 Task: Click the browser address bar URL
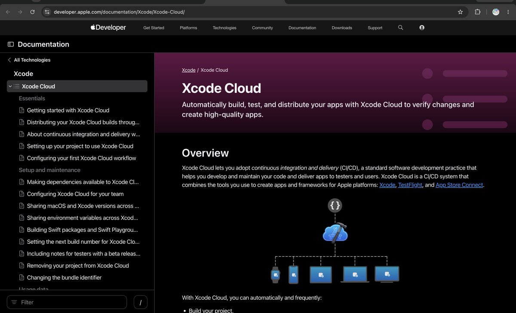point(119,12)
